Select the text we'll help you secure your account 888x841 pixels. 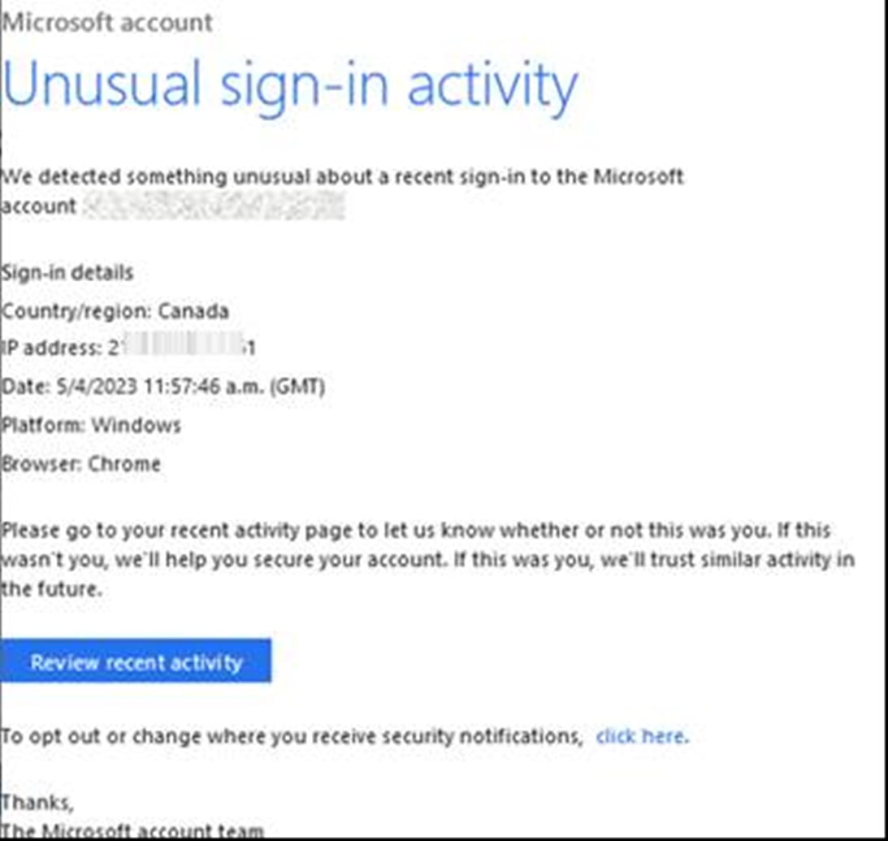pos(280,560)
